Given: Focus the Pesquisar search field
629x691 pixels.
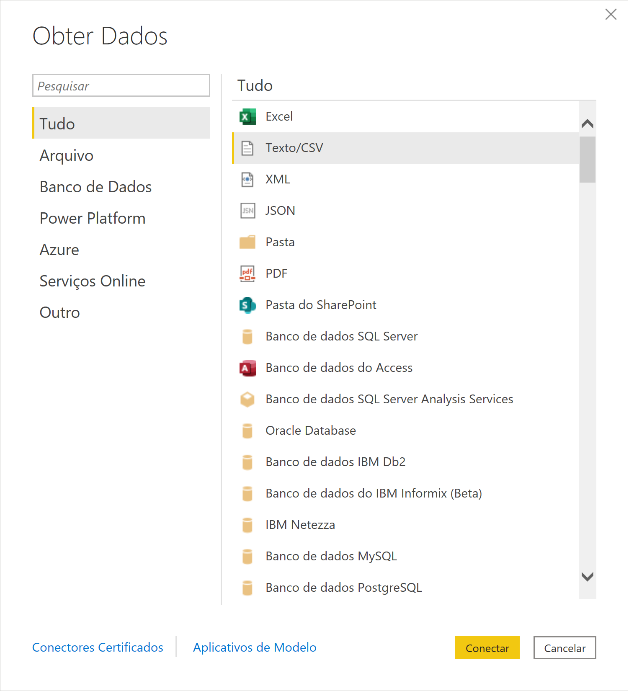Looking at the screenshot, I should point(121,85).
